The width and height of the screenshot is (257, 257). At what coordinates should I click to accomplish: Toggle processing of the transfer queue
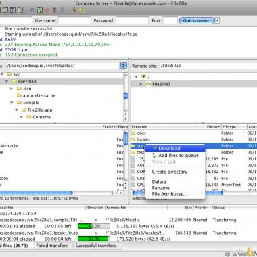click(x=40, y=10)
